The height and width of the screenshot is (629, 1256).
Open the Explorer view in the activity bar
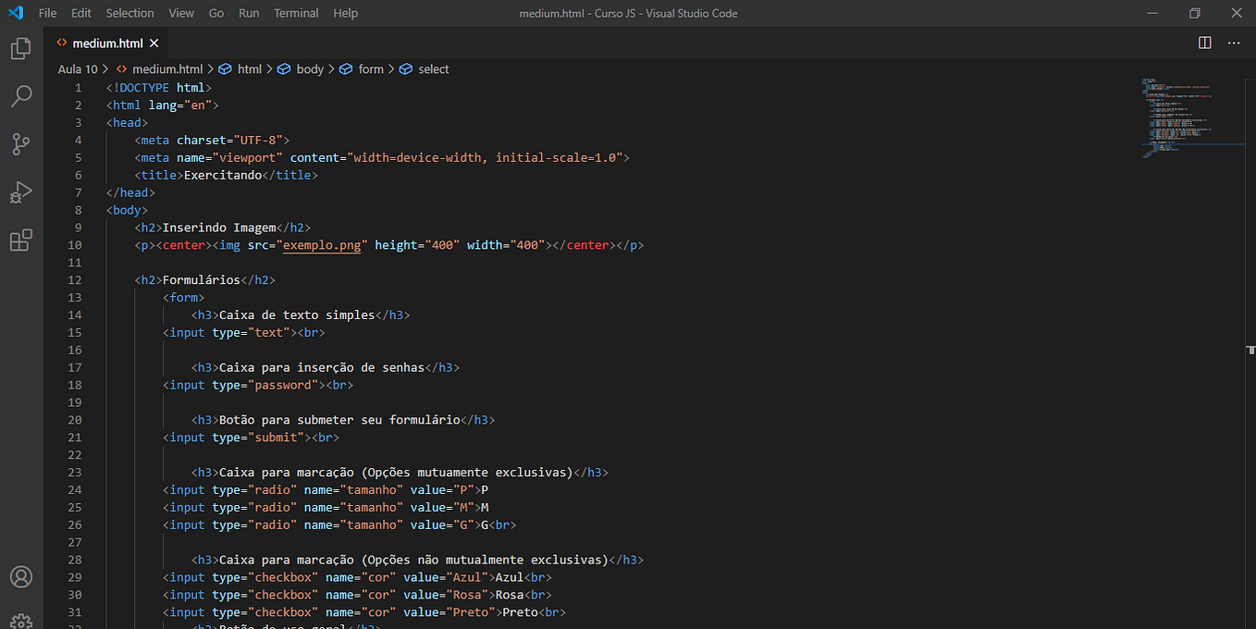coord(20,48)
